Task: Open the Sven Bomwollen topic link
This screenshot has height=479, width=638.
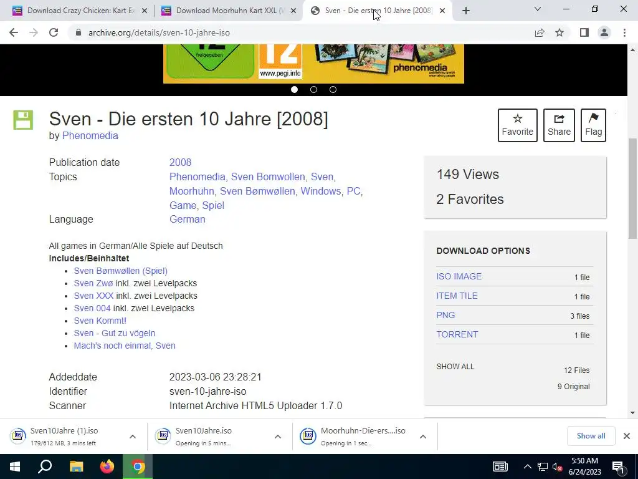Action: coord(268,177)
